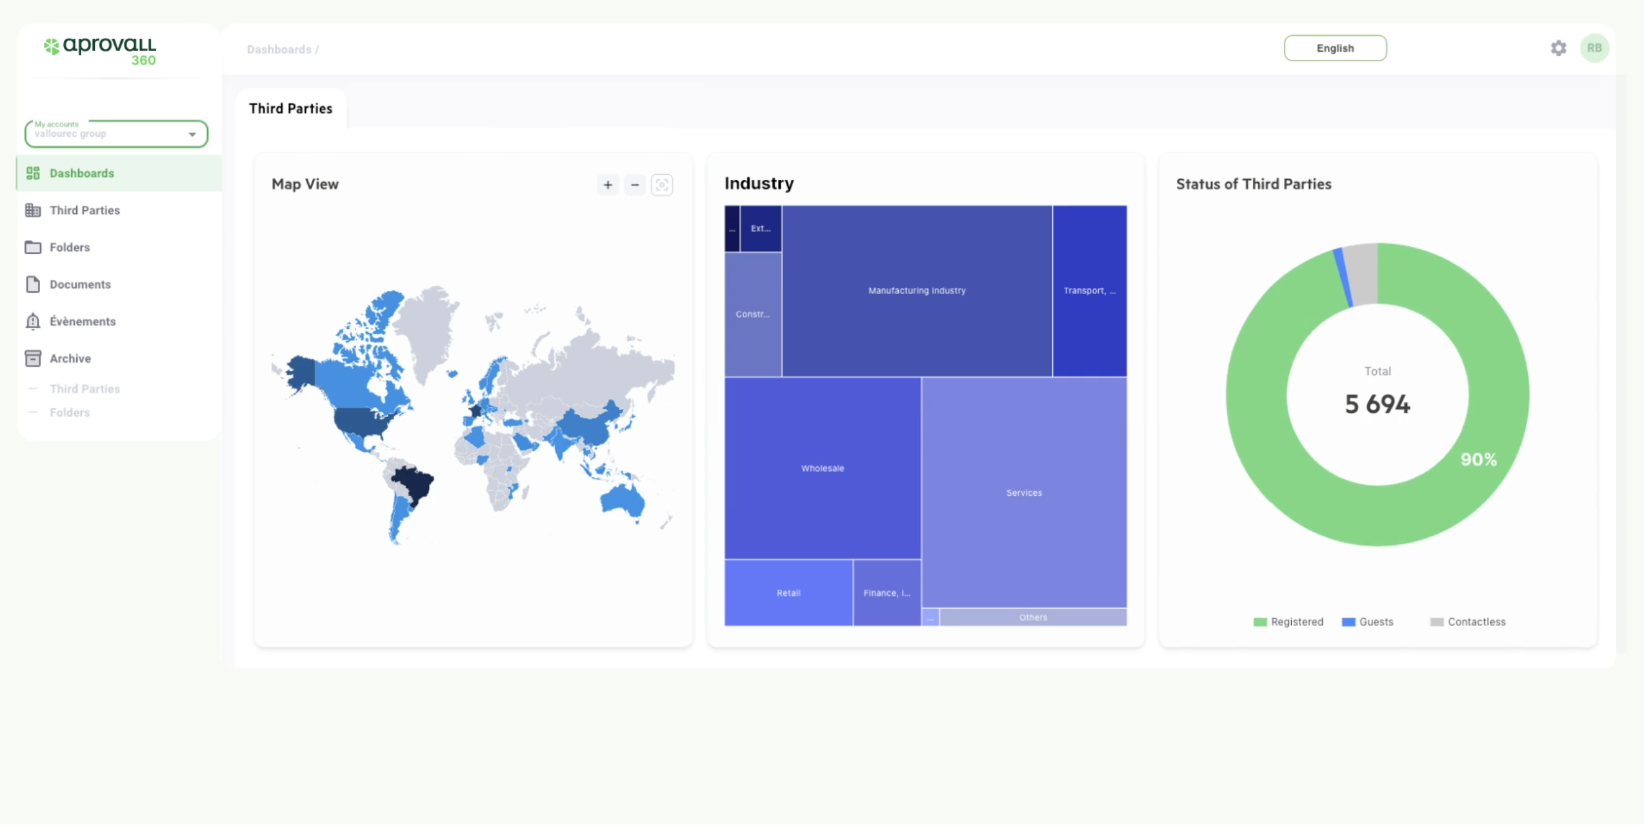The image size is (1644, 833).
Task: Zoom in the map with plus icon
Action: [x=607, y=185]
